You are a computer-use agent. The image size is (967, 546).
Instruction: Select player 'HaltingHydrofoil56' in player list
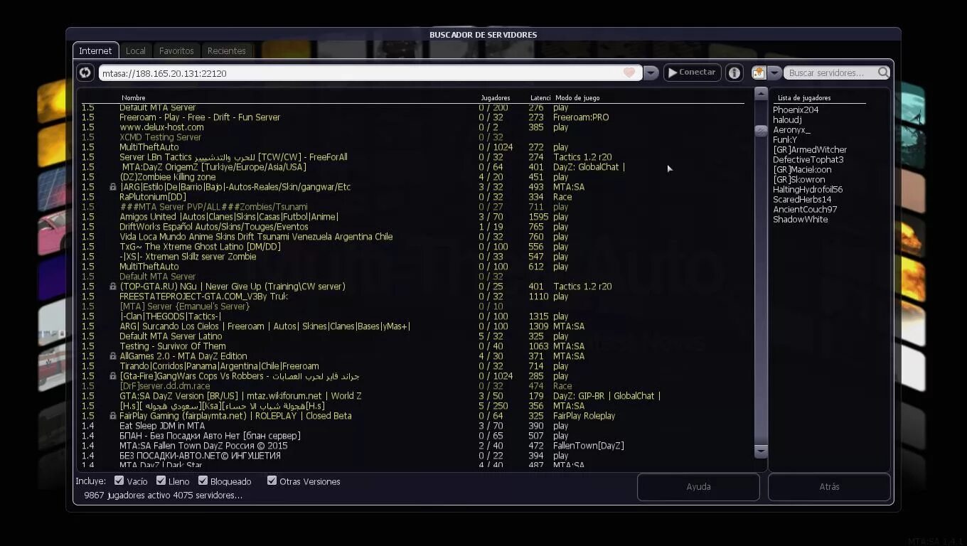808,190
